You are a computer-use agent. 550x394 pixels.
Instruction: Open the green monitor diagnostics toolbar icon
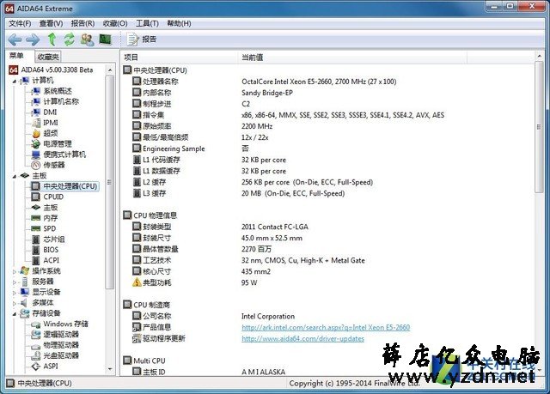pyautogui.click(x=105, y=39)
